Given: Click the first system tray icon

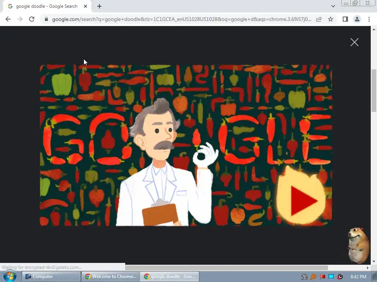Looking at the screenshot, I should click(x=304, y=277).
